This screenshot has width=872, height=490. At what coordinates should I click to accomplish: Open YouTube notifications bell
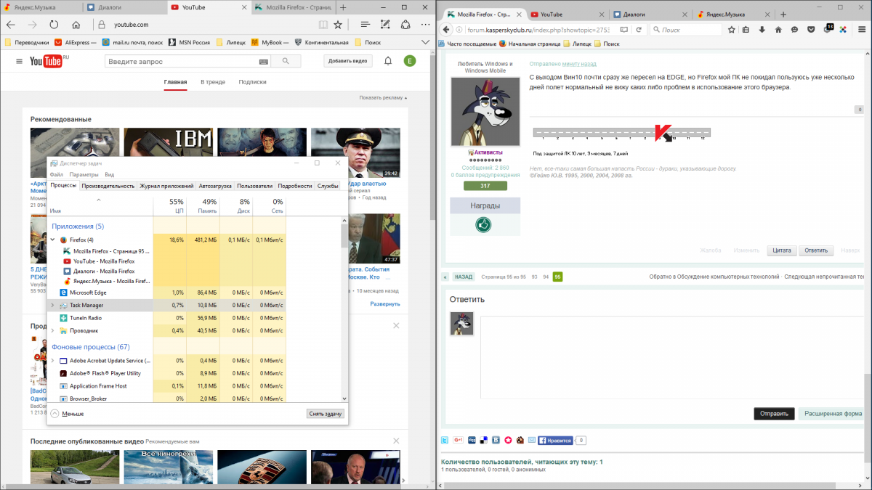point(388,61)
